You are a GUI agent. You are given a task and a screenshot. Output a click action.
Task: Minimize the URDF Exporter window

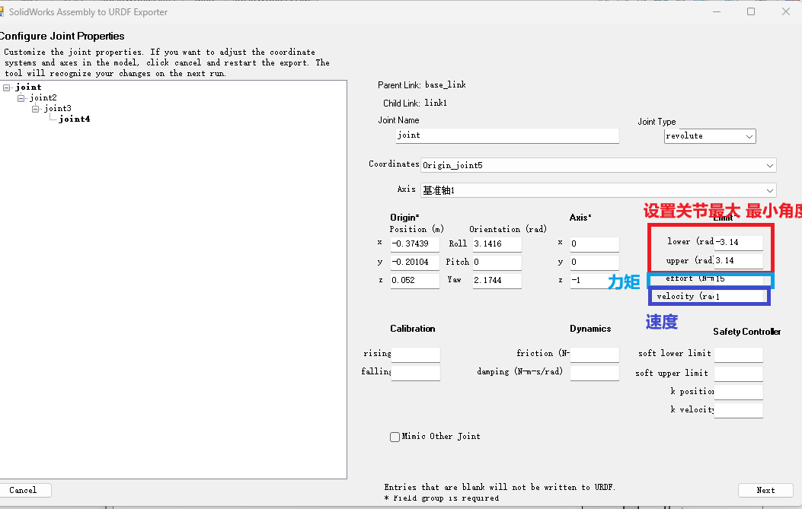717,11
